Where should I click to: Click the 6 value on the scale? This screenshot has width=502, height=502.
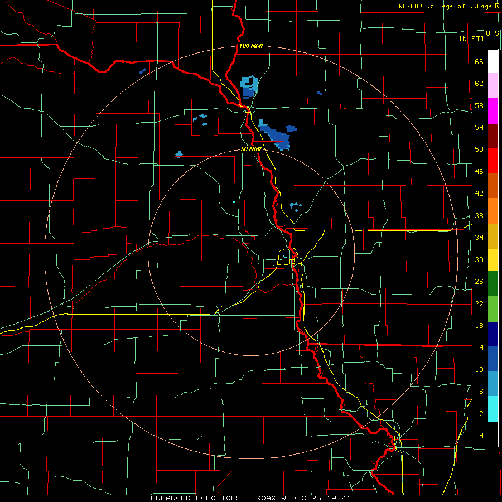tap(481, 391)
